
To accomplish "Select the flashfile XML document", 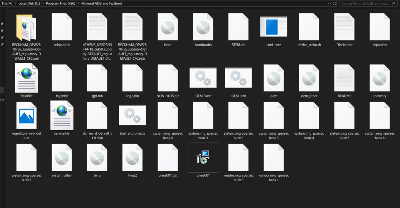I will (26, 78).
